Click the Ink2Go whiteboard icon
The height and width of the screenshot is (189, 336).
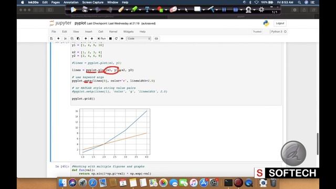coord(197,9)
